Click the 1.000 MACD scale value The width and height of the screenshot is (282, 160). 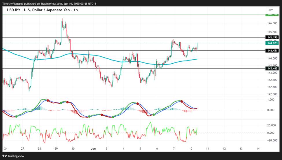[271, 100]
